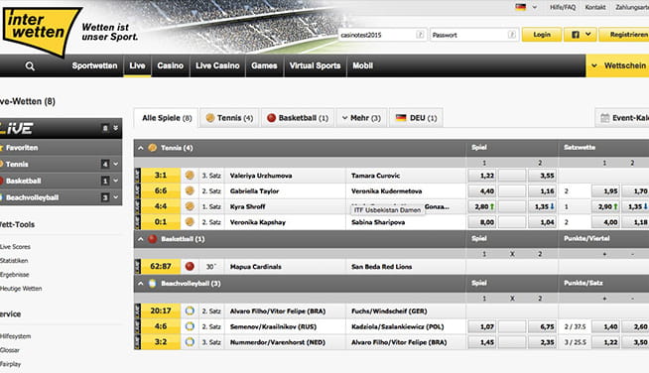Click volleyball icon in Alvaro Filho 20:17 row
Viewport: 649px width, 373px height.
(x=190, y=311)
